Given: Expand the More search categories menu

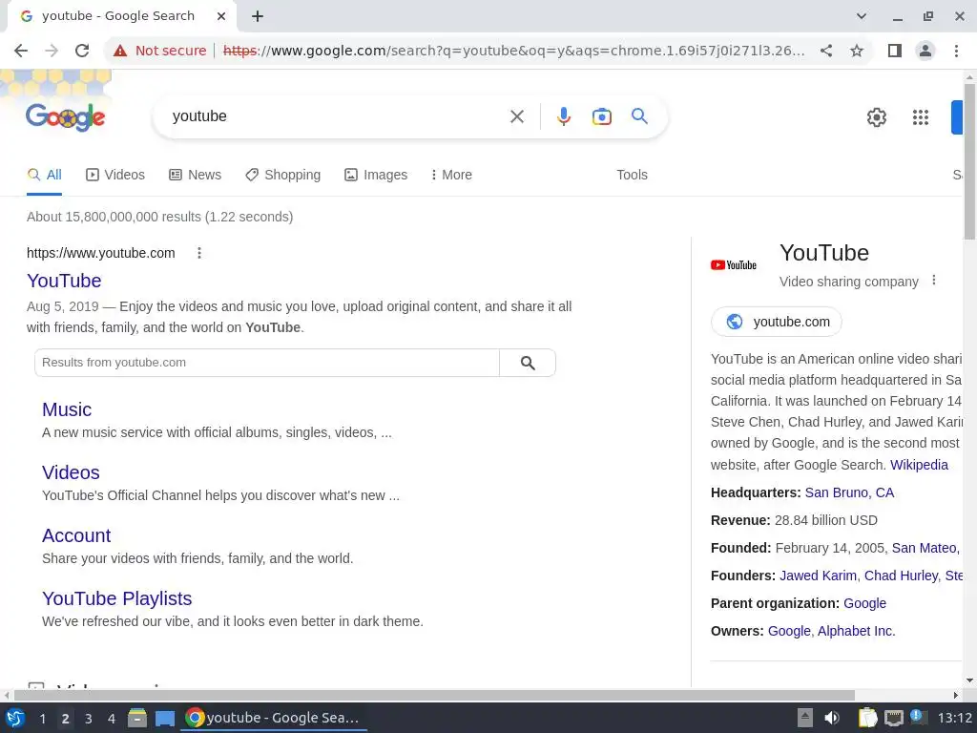Looking at the screenshot, I should [x=451, y=176].
